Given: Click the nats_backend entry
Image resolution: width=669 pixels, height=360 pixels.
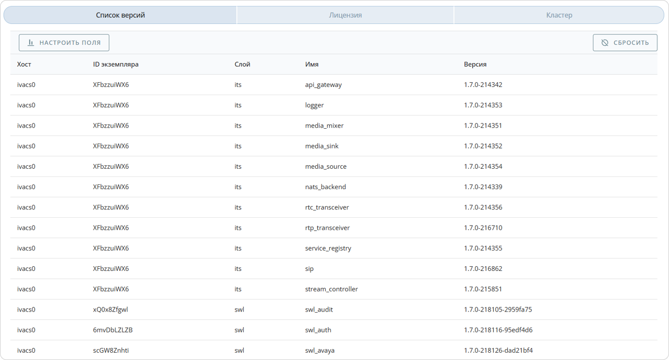Looking at the screenshot, I should click(x=325, y=187).
